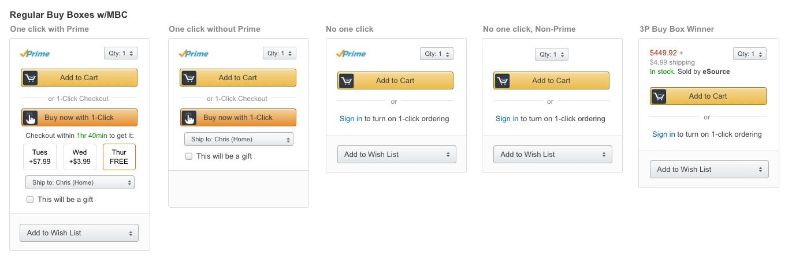The height and width of the screenshot is (270, 792).
Task: Check gift checkbox in One click without Prime box
Action: [189, 156]
